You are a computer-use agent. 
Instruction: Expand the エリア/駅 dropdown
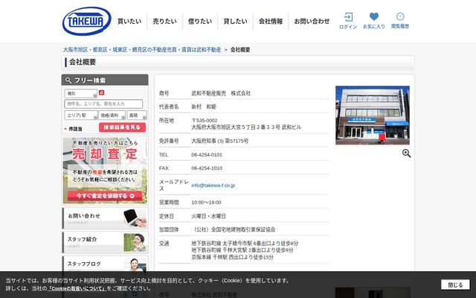point(81,115)
